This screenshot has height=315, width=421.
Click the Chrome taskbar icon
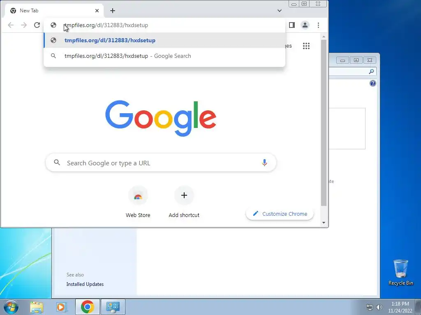[87, 307]
